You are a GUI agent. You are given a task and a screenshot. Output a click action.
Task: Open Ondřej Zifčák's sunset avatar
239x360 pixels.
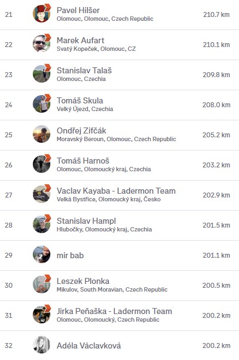pos(42,134)
